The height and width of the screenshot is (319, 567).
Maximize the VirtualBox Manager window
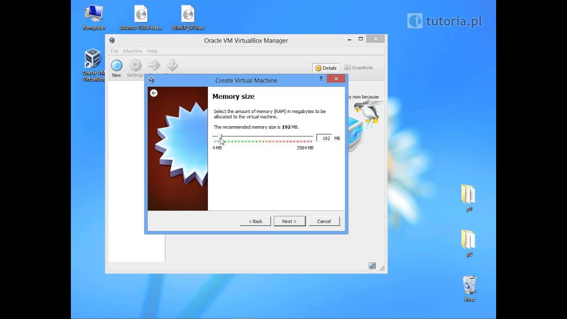coord(361,39)
